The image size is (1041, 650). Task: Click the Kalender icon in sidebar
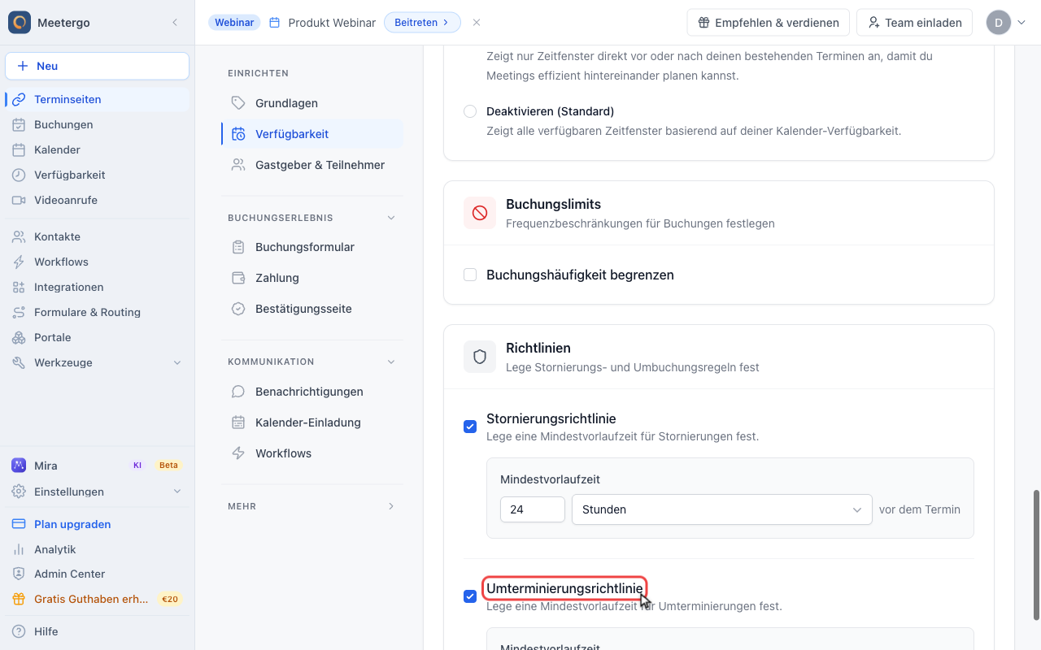(19, 149)
